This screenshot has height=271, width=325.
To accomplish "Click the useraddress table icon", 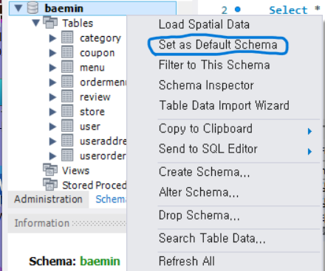I will [x=67, y=141].
